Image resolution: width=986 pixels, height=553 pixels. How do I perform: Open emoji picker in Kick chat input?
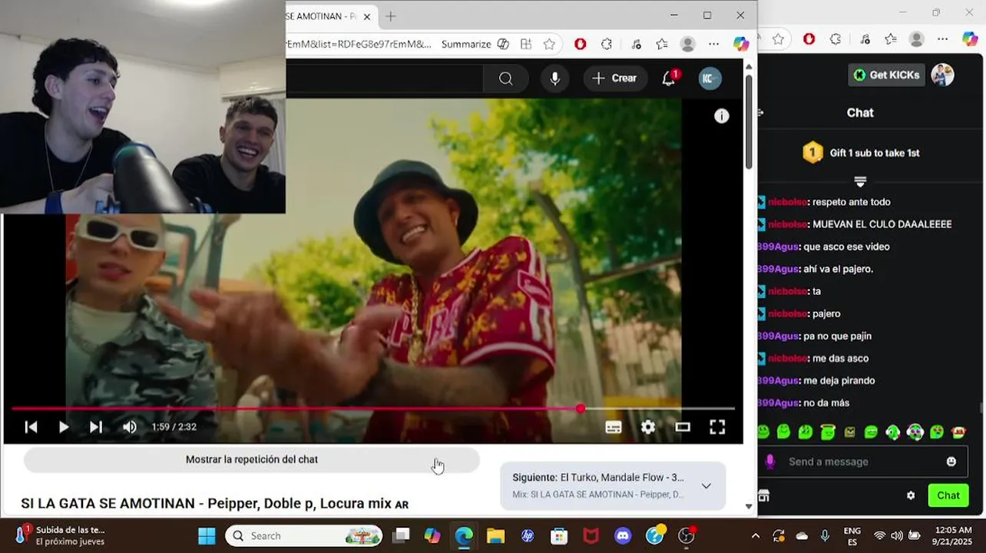951,462
